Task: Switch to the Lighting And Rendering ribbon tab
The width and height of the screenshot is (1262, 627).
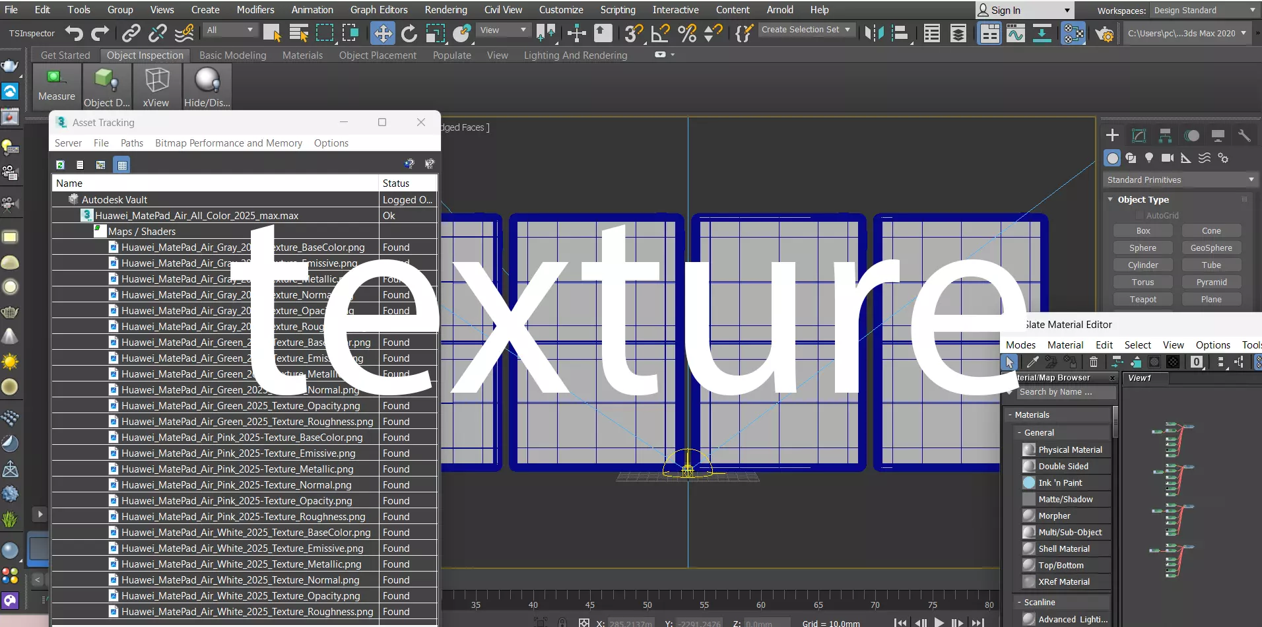Action: tap(576, 55)
